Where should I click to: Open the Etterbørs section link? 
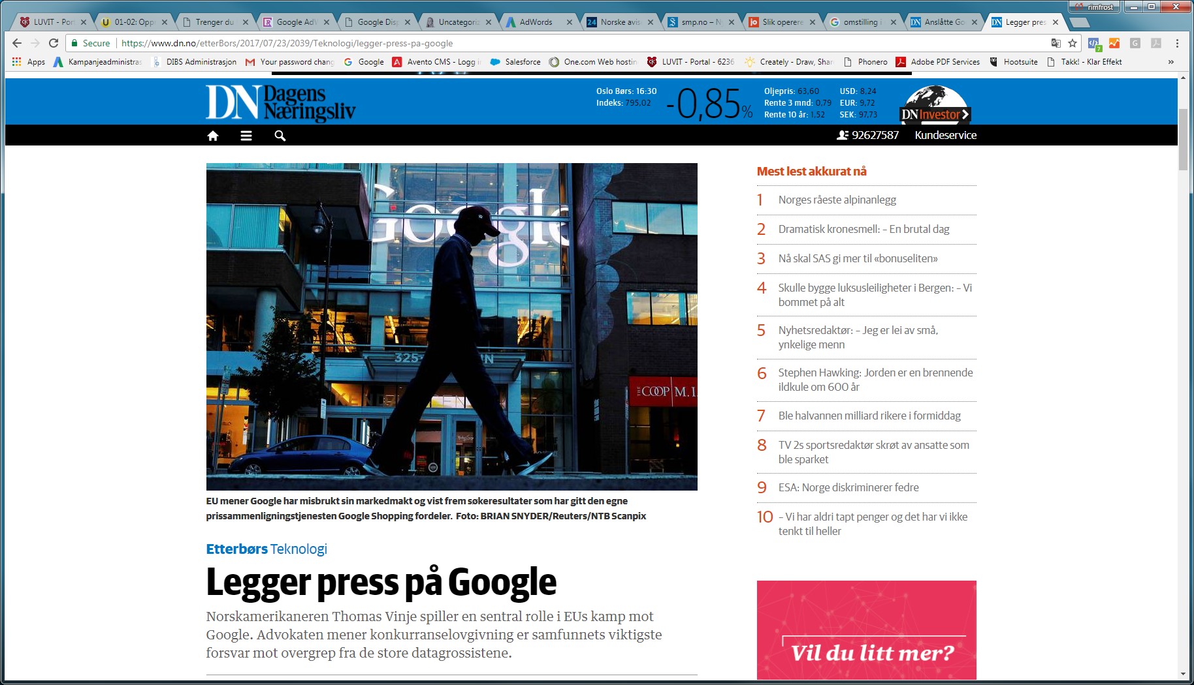pyautogui.click(x=236, y=549)
